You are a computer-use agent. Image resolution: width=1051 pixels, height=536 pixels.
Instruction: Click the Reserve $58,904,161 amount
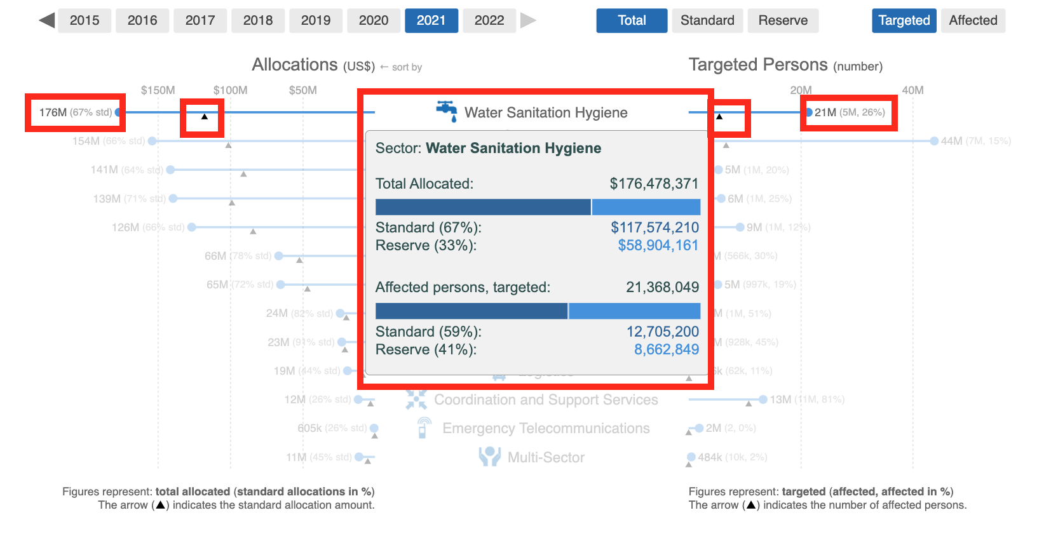click(658, 245)
